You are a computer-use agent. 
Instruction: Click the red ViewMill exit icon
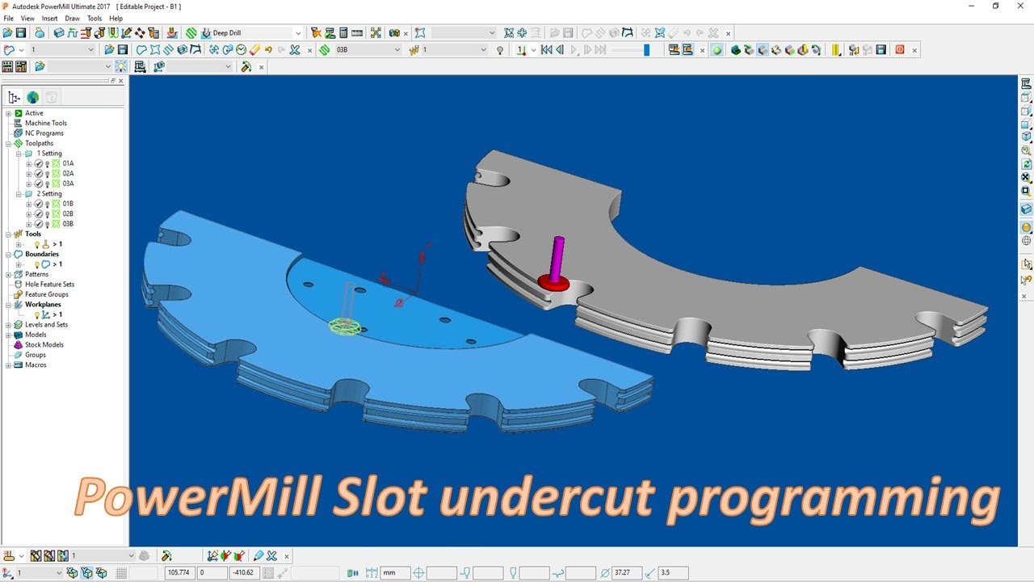point(899,50)
